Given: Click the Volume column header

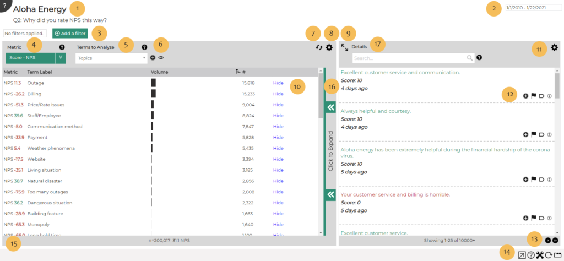Looking at the screenshot, I should coord(160,72).
